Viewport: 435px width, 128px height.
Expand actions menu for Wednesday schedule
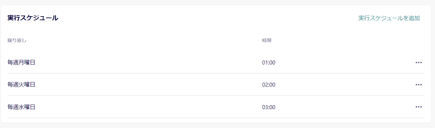pos(418,107)
